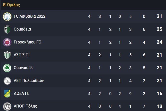
Task: Select the Γεροσκήπου FC team name
Action: [x=27, y=42]
